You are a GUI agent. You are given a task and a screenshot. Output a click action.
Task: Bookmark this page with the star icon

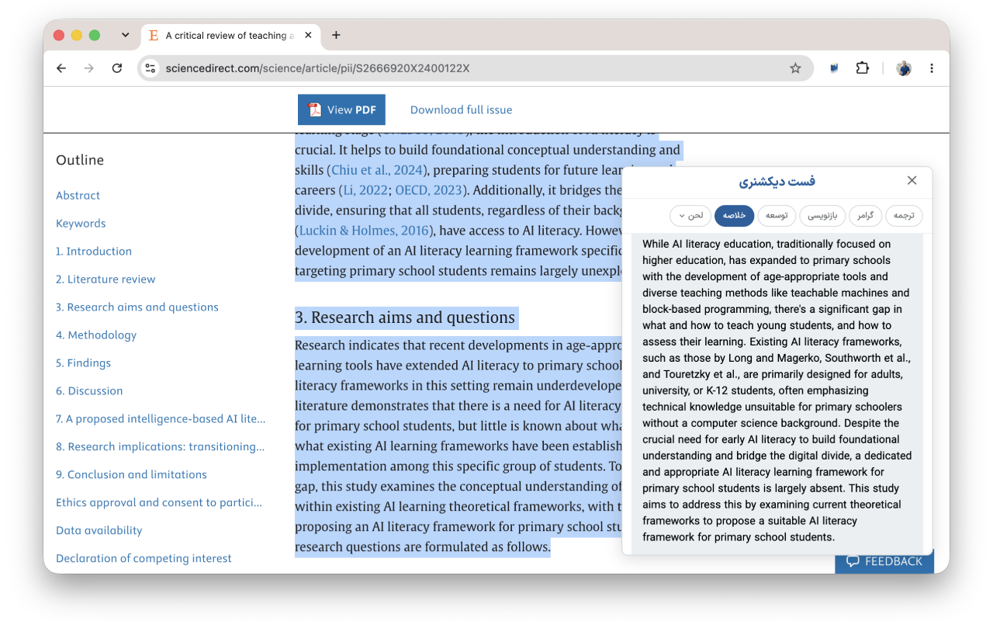[795, 68]
